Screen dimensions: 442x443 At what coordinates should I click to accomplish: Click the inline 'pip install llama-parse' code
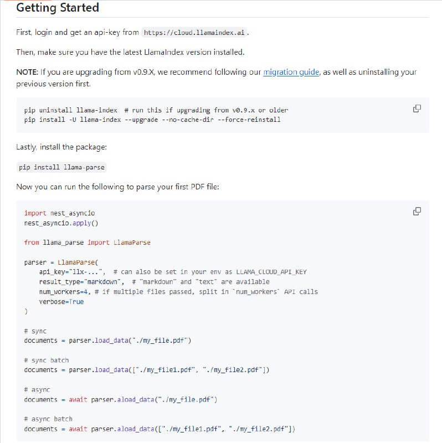click(61, 167)
